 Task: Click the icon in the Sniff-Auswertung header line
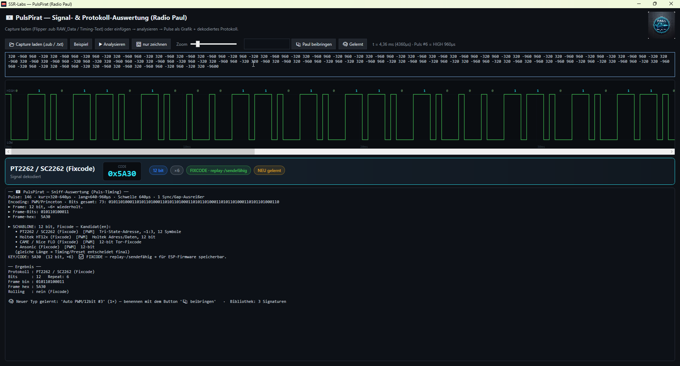(x=18, y=192)
